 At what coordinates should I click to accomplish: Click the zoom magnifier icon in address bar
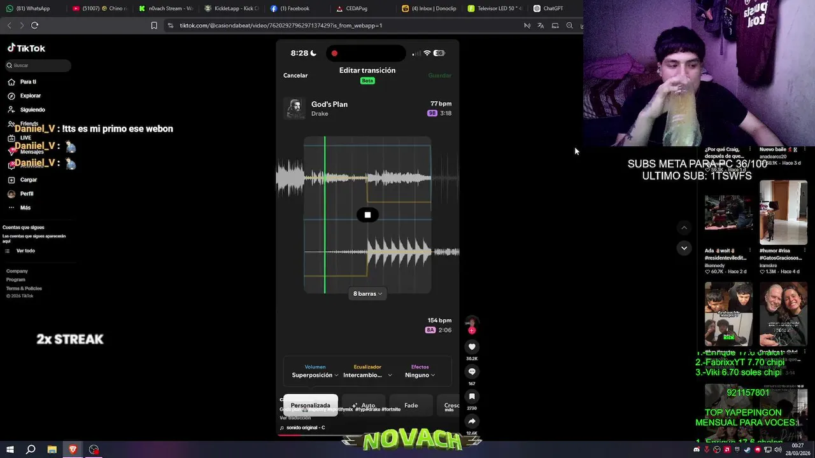pos(569,25)
